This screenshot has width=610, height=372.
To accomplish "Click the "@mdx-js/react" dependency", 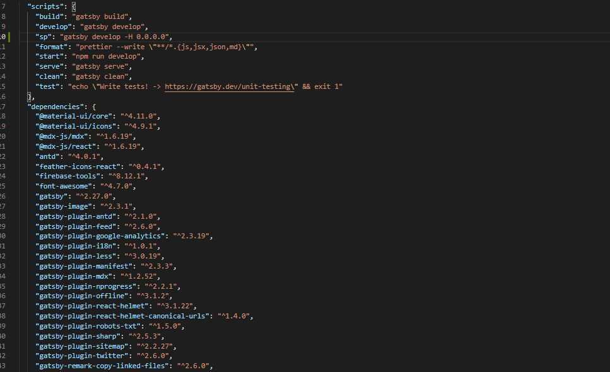I will pos(66,146).
